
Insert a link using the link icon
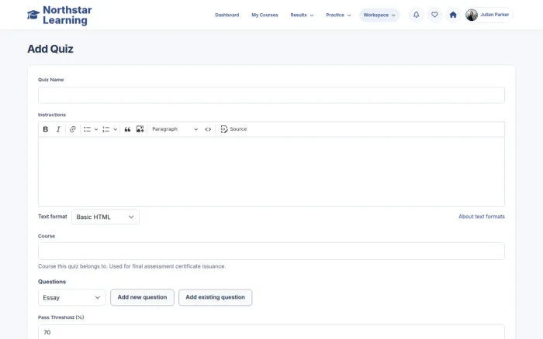72,129
